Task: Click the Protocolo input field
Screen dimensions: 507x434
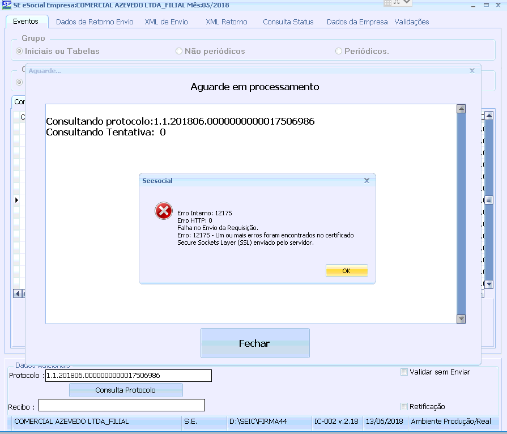Action: click(129, 376)
